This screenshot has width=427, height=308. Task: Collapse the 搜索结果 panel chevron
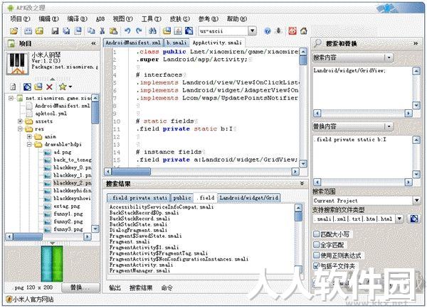(x=302, y=184)
